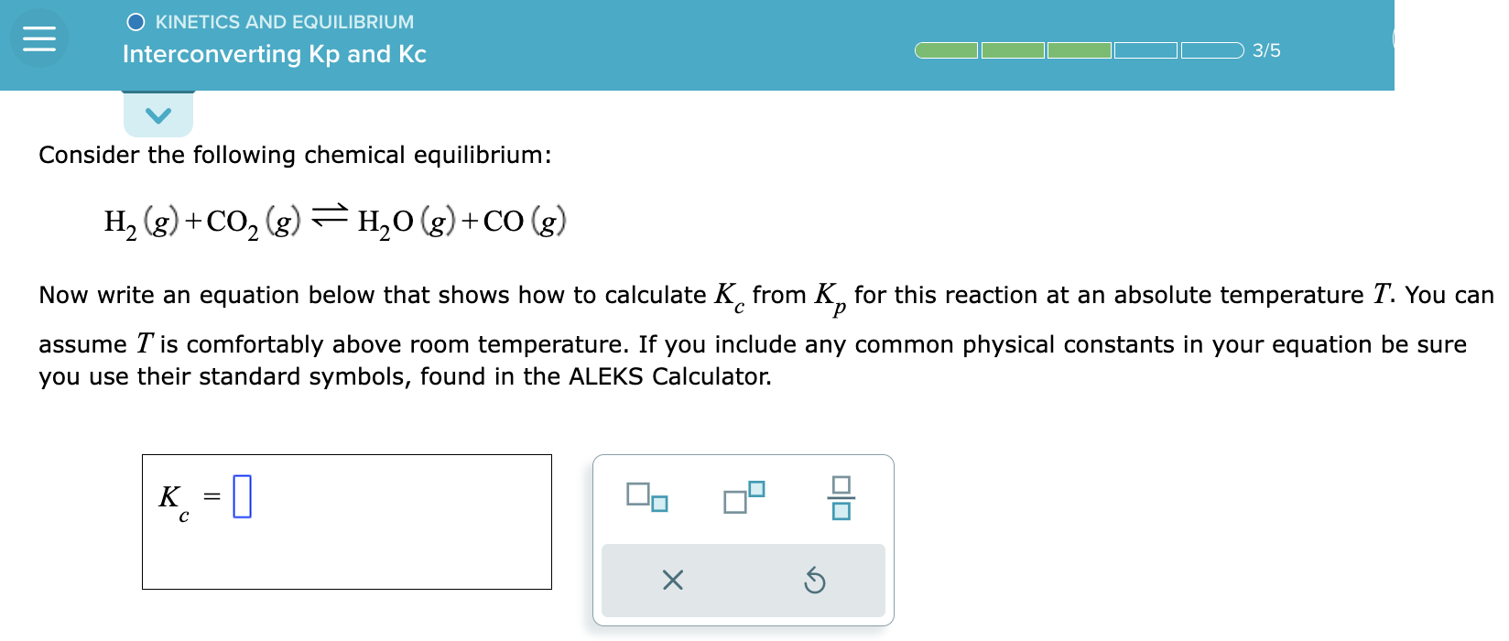
Task: Click the radio circle beside KINETICS AND EQUILIBRIUM
Action: coord(136,20)
